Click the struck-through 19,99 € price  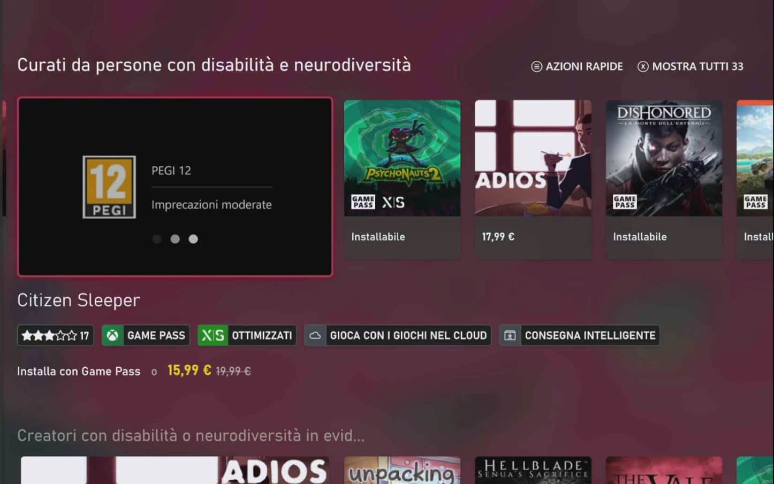click(x=233, y=371)
